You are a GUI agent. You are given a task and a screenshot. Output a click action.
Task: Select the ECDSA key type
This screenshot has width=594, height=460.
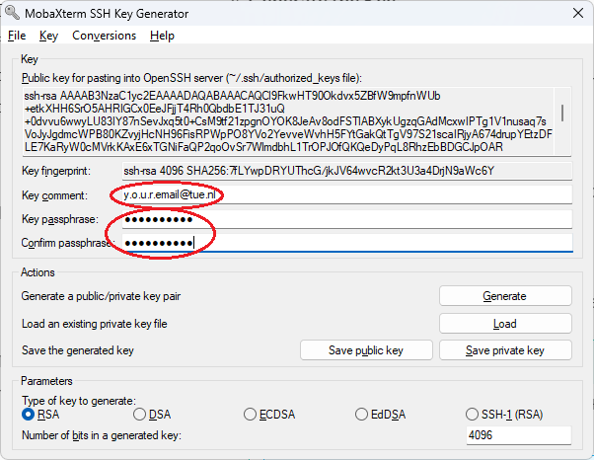pos(269,415)
